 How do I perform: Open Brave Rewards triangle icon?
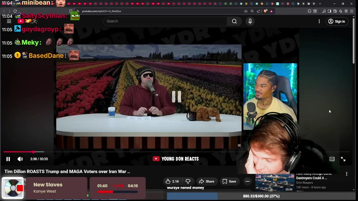click(271, 11)
